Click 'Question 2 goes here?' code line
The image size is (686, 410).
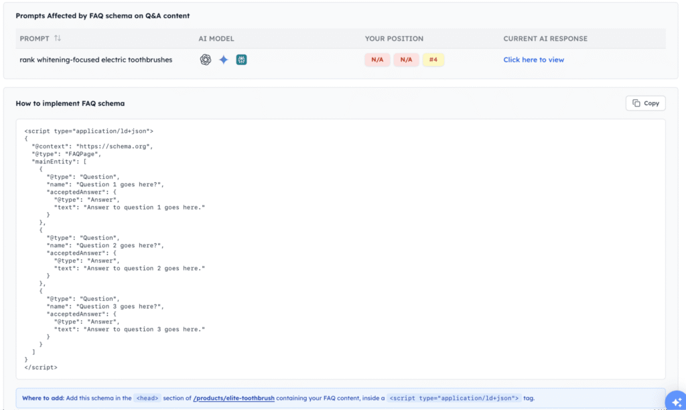click(105, 245)
